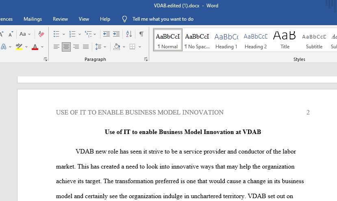
Task: Expand multilevel list dropdown
Action: coord(95,34)
